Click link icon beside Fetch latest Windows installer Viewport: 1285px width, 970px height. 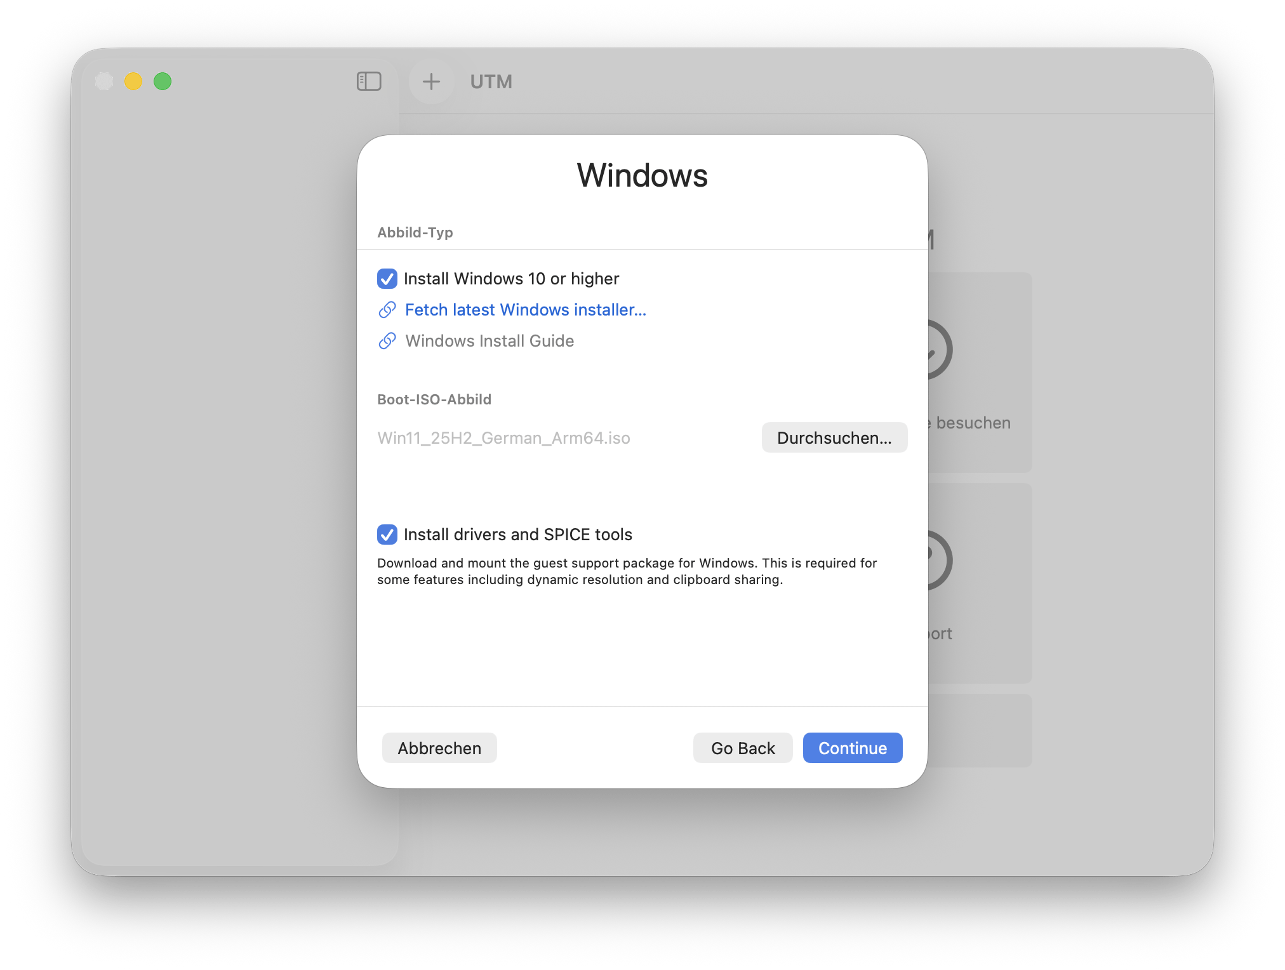[387, 310]
